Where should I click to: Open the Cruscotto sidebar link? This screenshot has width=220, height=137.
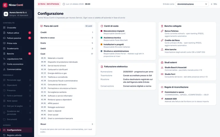[17, 28]
